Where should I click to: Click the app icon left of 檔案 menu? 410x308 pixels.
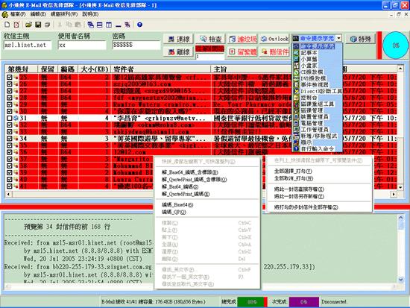pos(4,14)
